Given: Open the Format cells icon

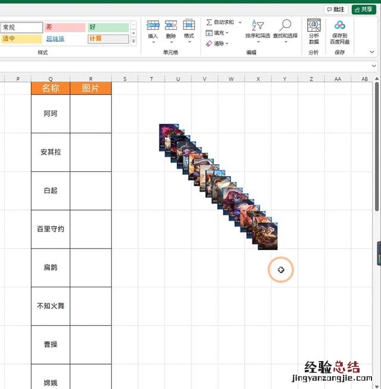Looking at the screenshot, I should 189,25.
